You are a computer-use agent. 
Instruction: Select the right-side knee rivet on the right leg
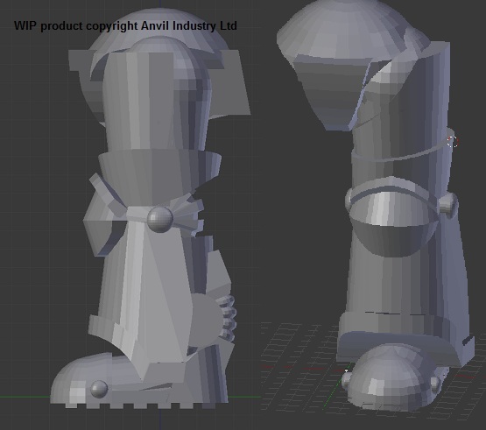[447, 204]
